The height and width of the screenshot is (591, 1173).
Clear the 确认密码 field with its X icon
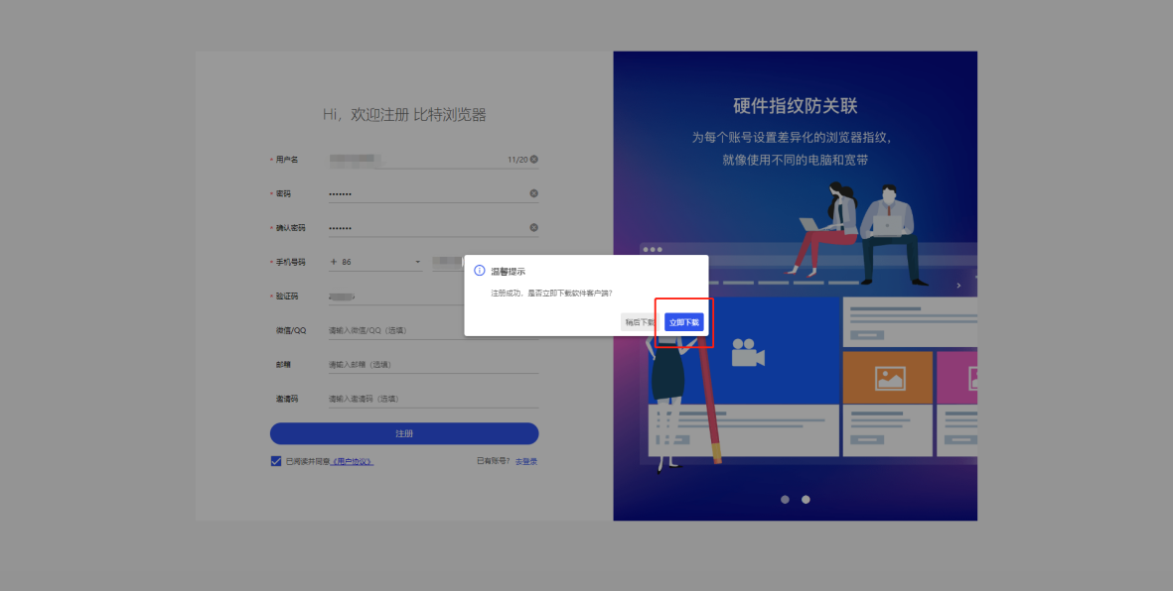(x=533, y=228)
